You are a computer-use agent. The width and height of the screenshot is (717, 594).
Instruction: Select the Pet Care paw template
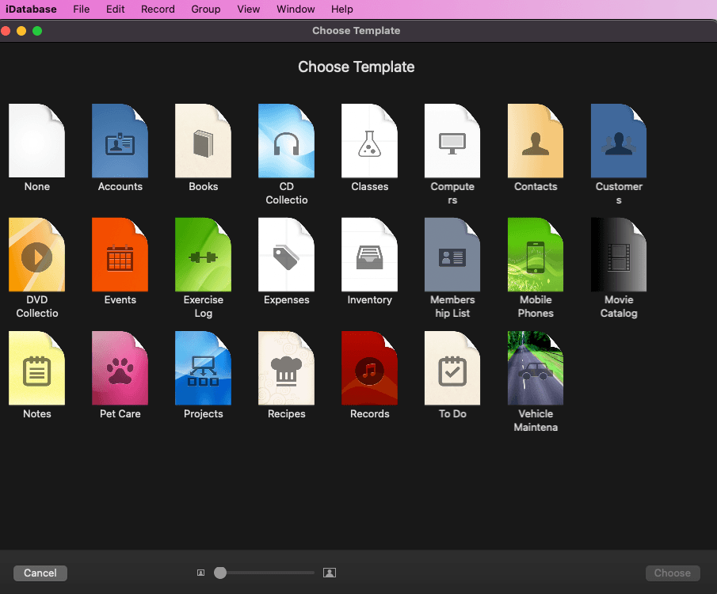point(120,368)
